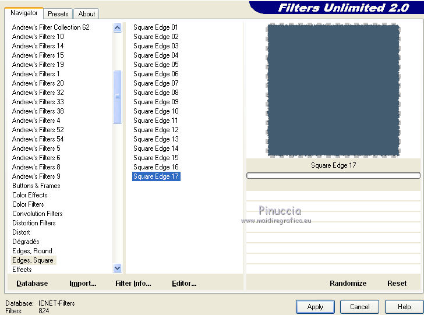Click the Square Edge 17 filter preview
The image size is (424, 315).
pyautogui.click(x=333, y=90)
